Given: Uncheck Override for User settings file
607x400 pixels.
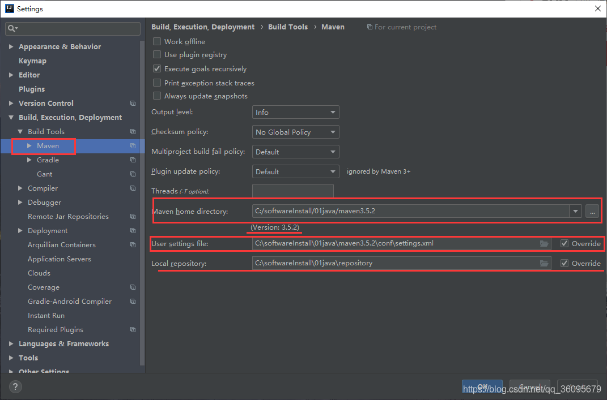Looking at the screenshot, I should click(564, 243).
